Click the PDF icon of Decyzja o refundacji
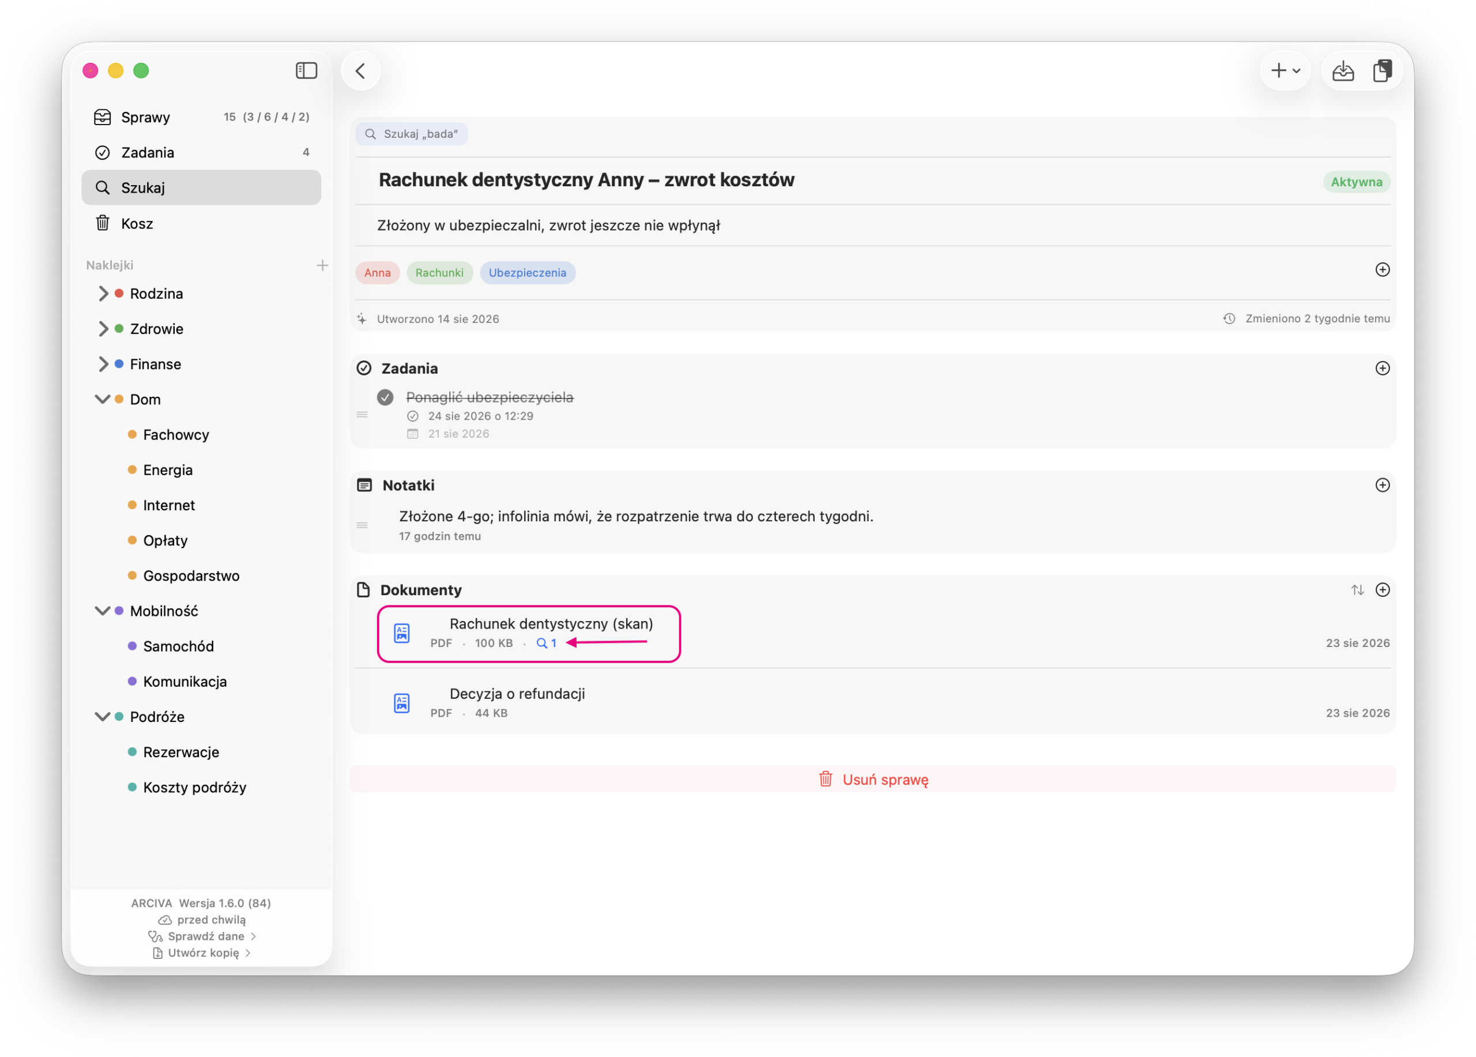This screenshot has width=1476, height=1057. pyautogui.click(x=401, y=703)
